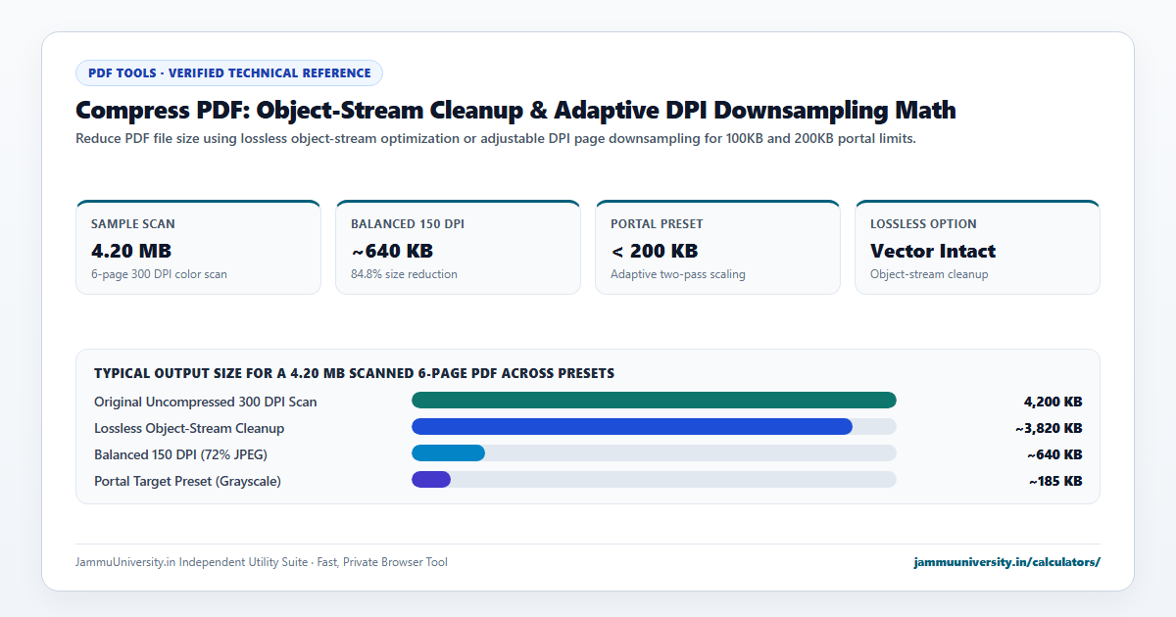
Task: Click the 84.8% size reduction caption
Action: point(404,274)
